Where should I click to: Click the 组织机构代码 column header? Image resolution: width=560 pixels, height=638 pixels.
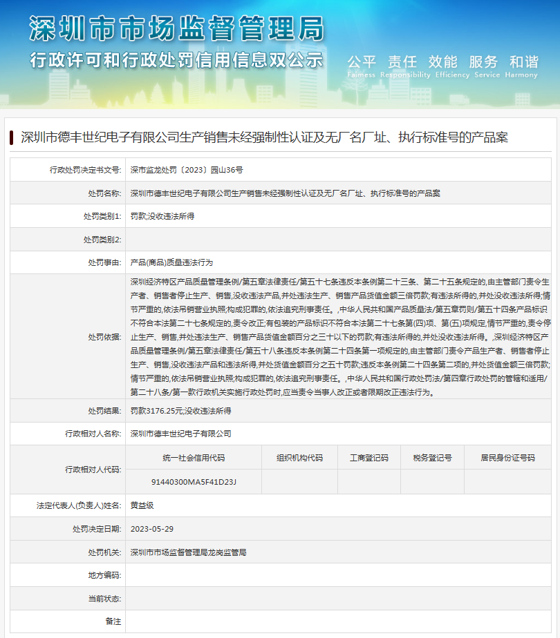pos(300,458)
